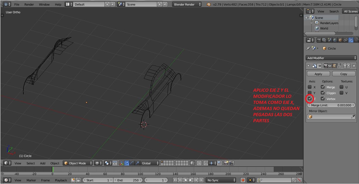Open the Render menu
This screenshot has width=359, height=184.
coord(29,4)
